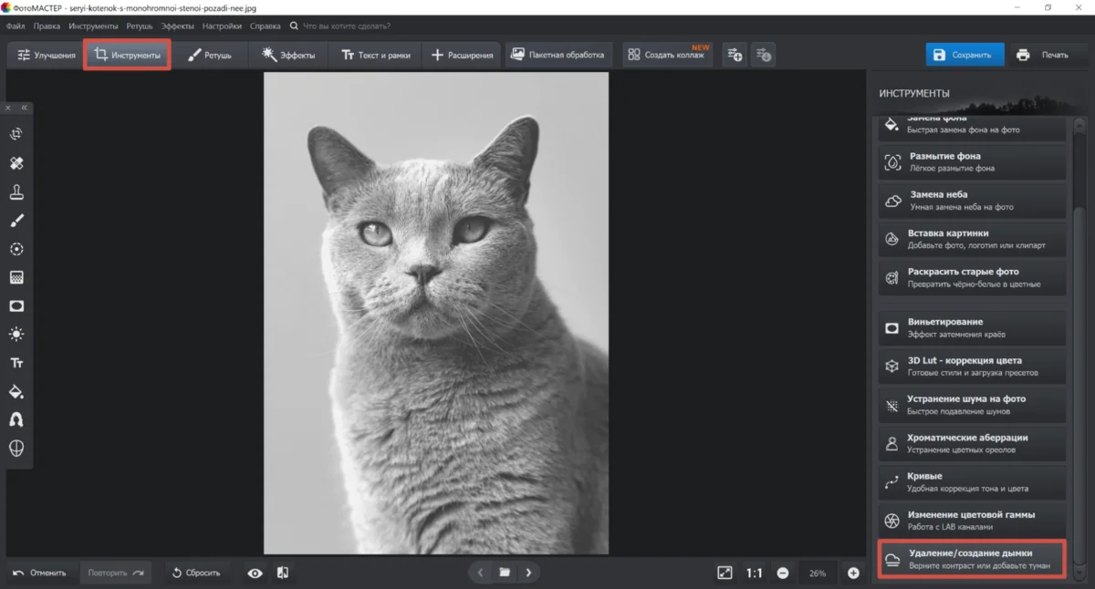1095x589 pixels.
Task: Switch to the Ретушь tab
Action: [210, 55]
